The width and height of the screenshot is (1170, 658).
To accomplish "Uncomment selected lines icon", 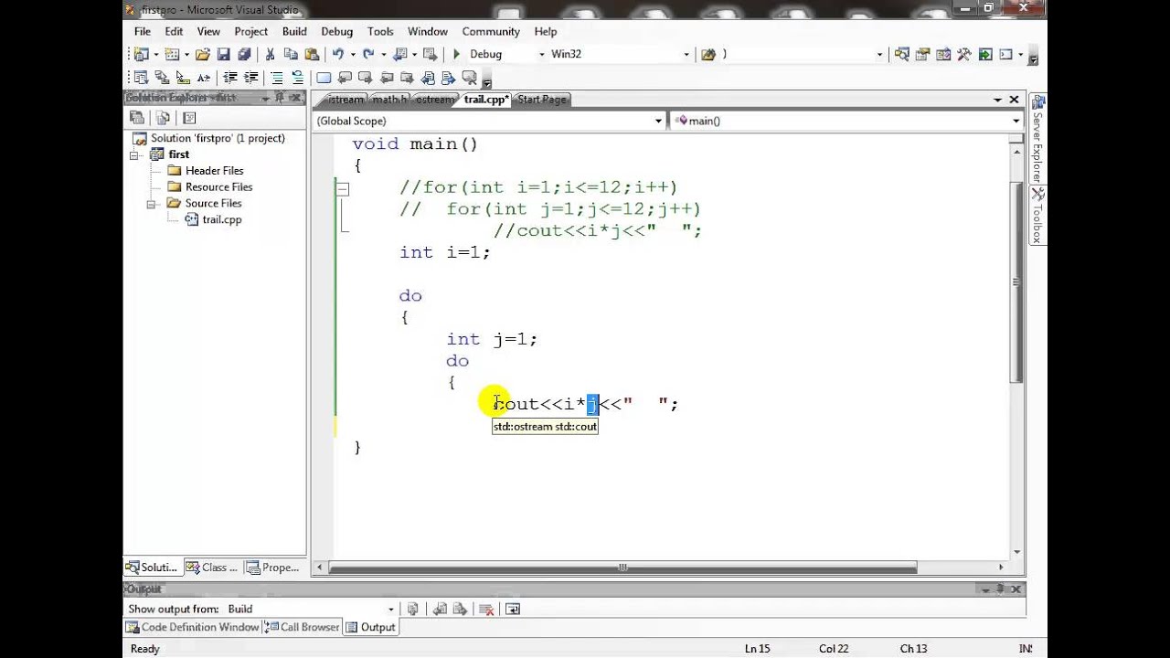I will tap(298, 78).
